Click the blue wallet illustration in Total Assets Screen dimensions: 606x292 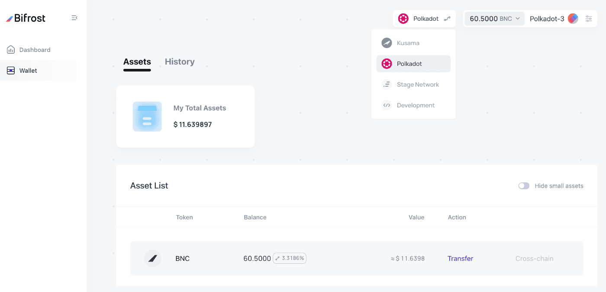[x=147, y=117]
